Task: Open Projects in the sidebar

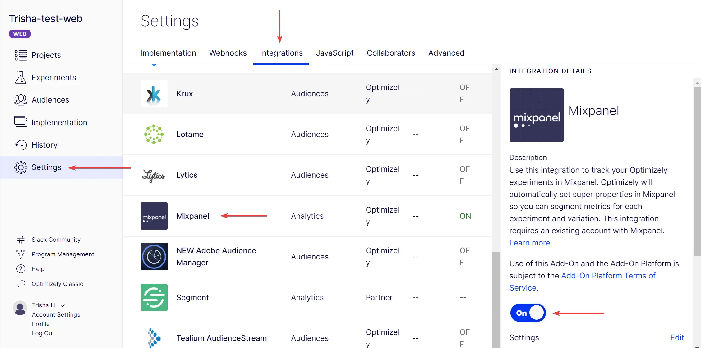Action: click(x=46, y=55)
